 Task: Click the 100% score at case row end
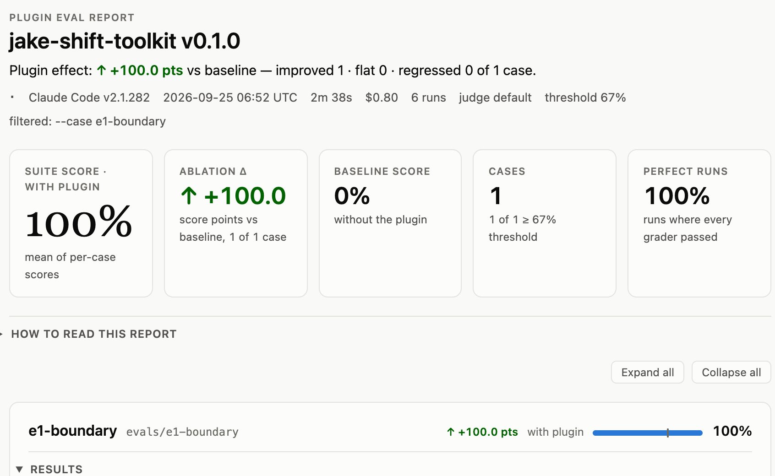pos(732,431)
